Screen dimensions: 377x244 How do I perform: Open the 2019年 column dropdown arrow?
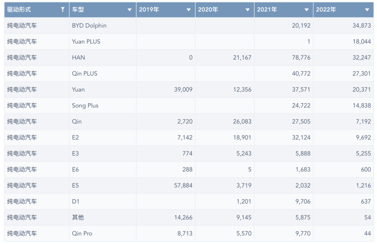(x=189, y=10)
